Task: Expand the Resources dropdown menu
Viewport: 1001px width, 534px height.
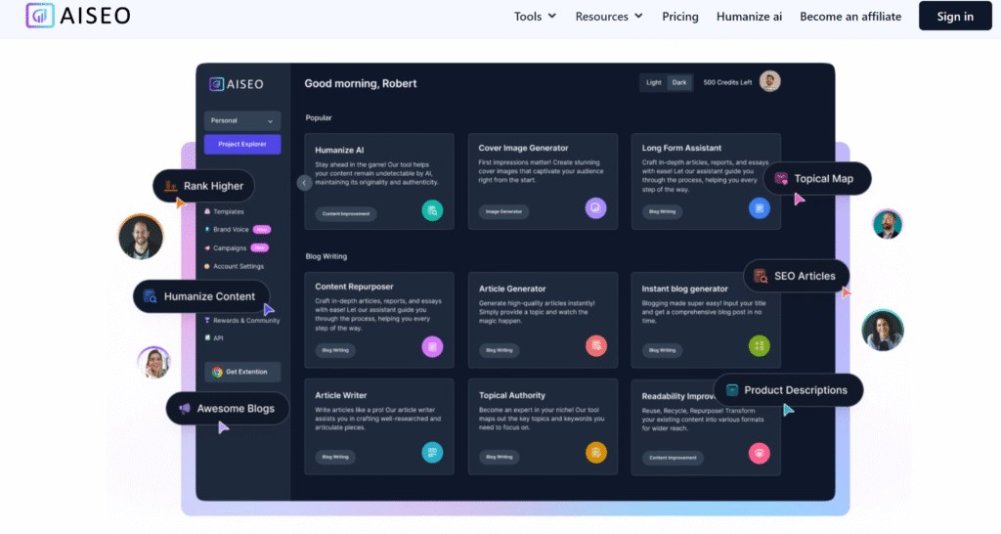Action: (x=608, y=17)
